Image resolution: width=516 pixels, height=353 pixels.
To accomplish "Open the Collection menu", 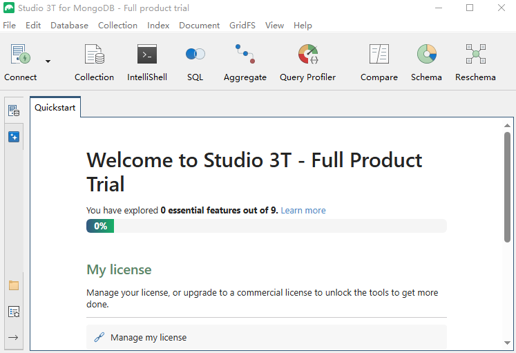I will coord(117,26).
